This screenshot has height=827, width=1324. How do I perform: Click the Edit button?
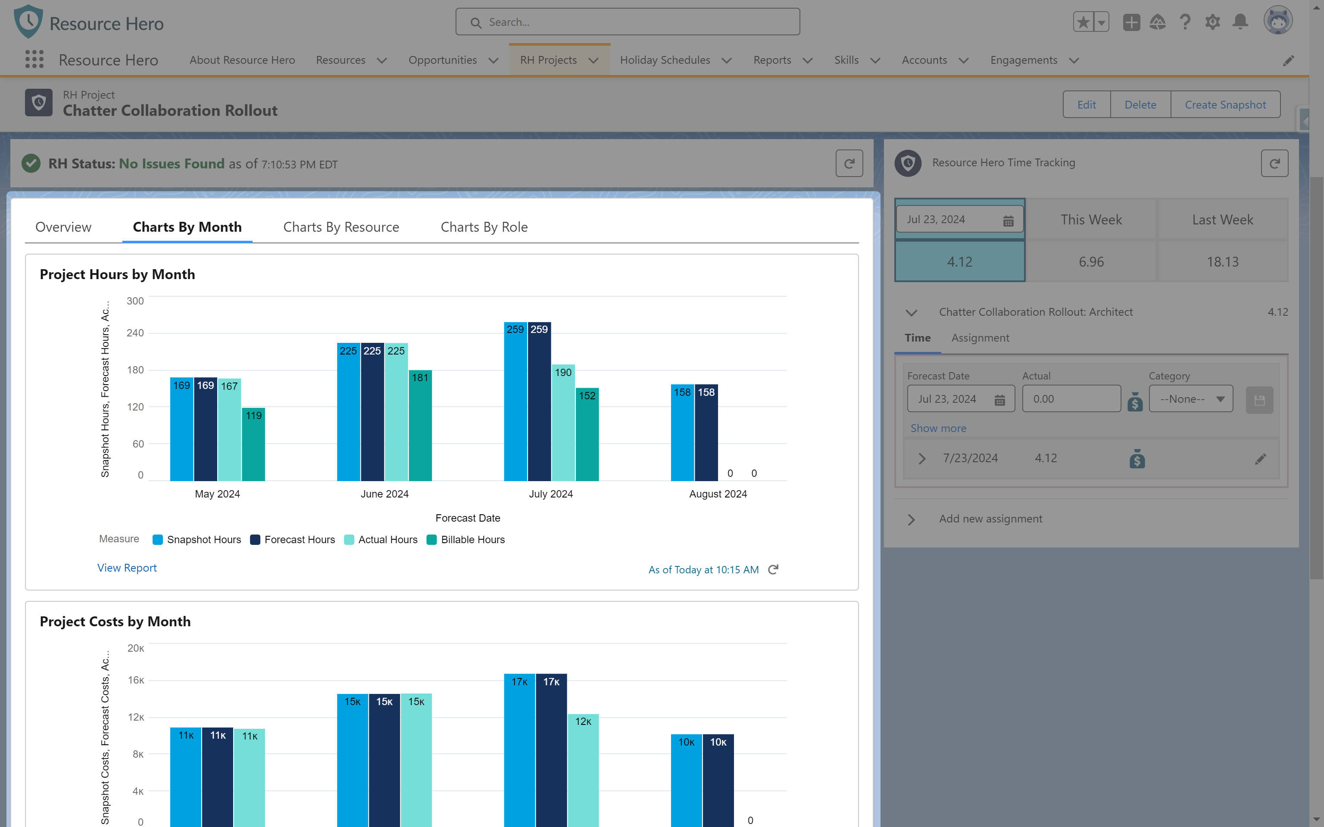[x=1086, y=105]
